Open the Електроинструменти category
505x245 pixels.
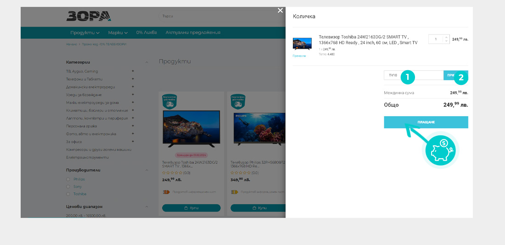point(87,157)
